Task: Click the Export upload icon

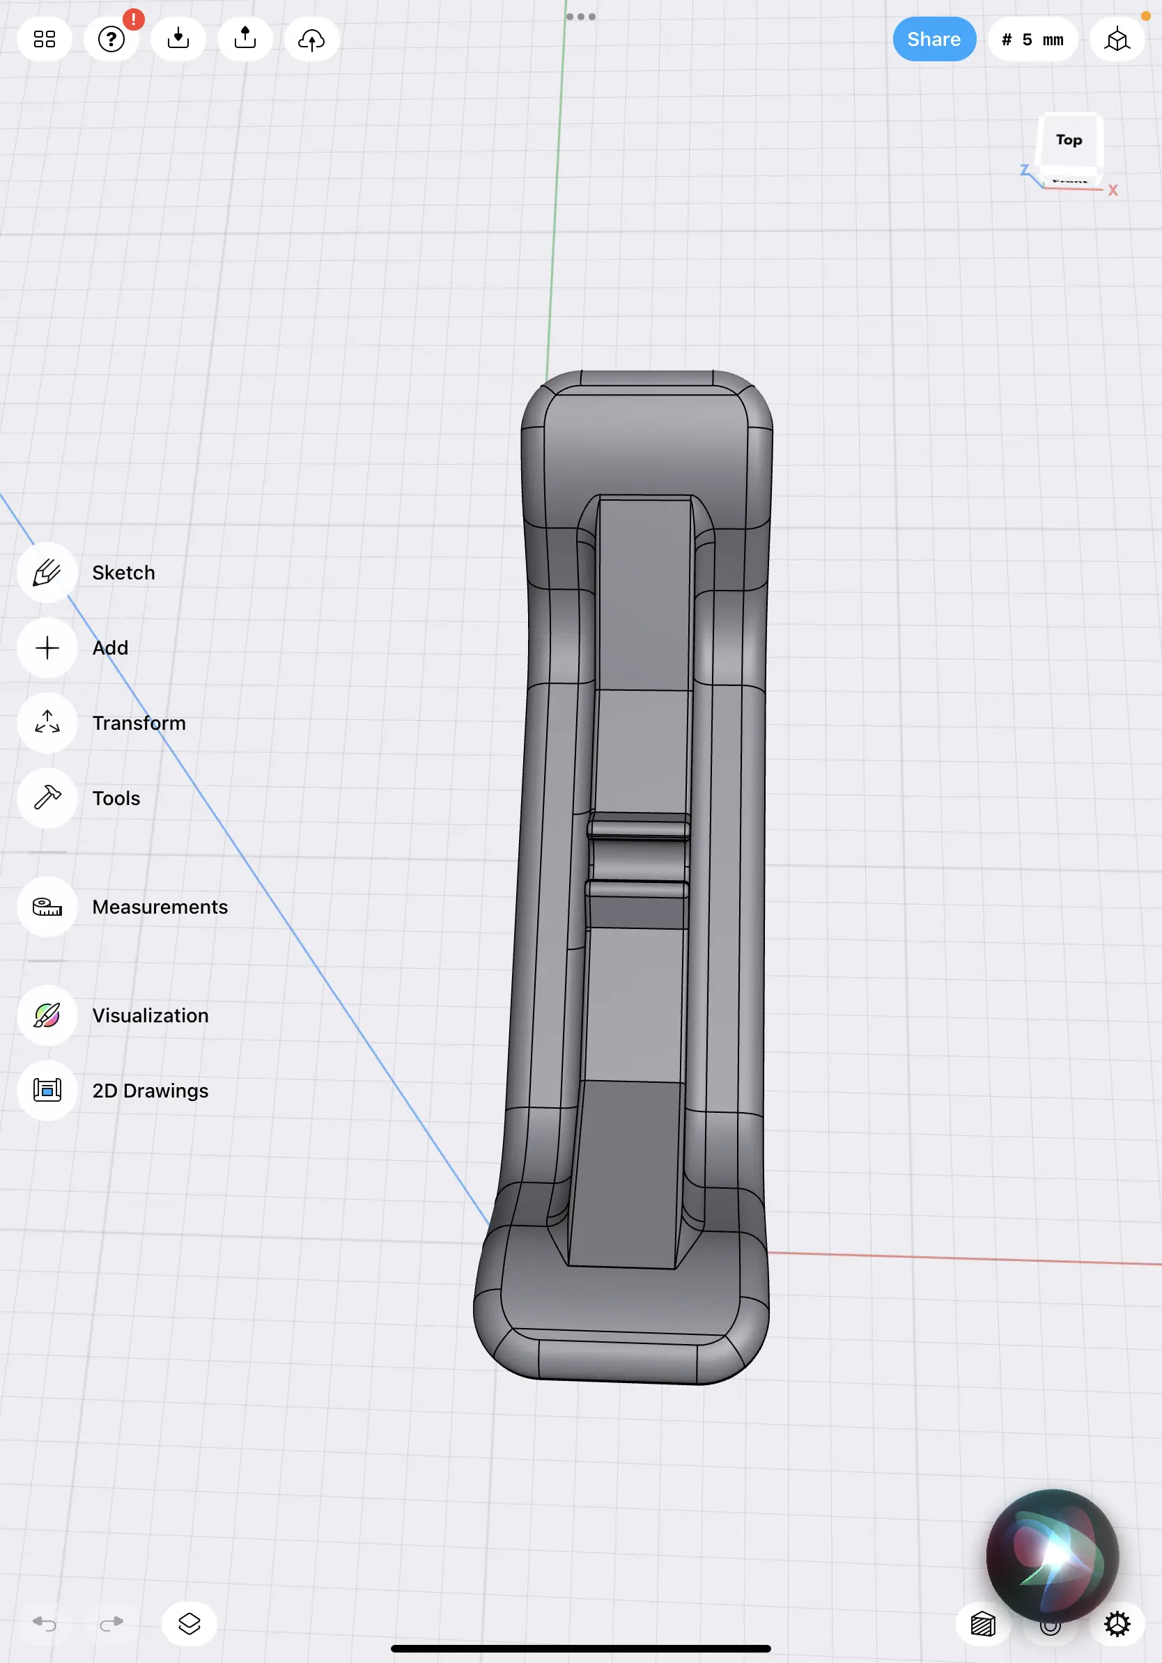Action: (x=245, y=39)
